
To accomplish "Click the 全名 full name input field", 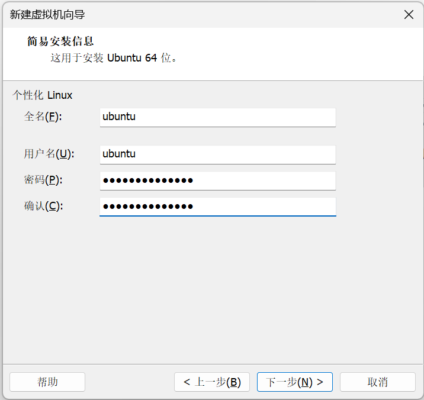I will 217,117.
